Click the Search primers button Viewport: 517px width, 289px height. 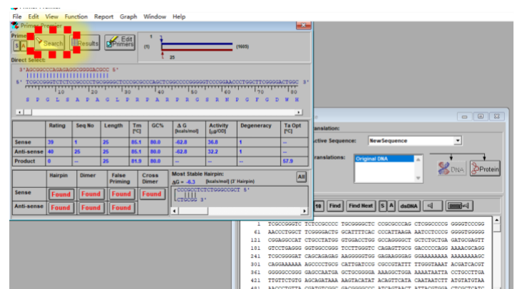coord(49,43)
